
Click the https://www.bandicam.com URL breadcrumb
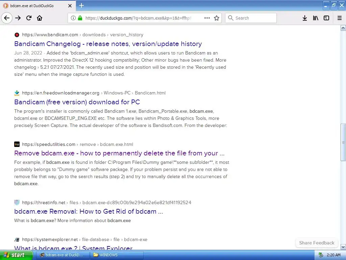pyautogui.click(x=50, y=35)
